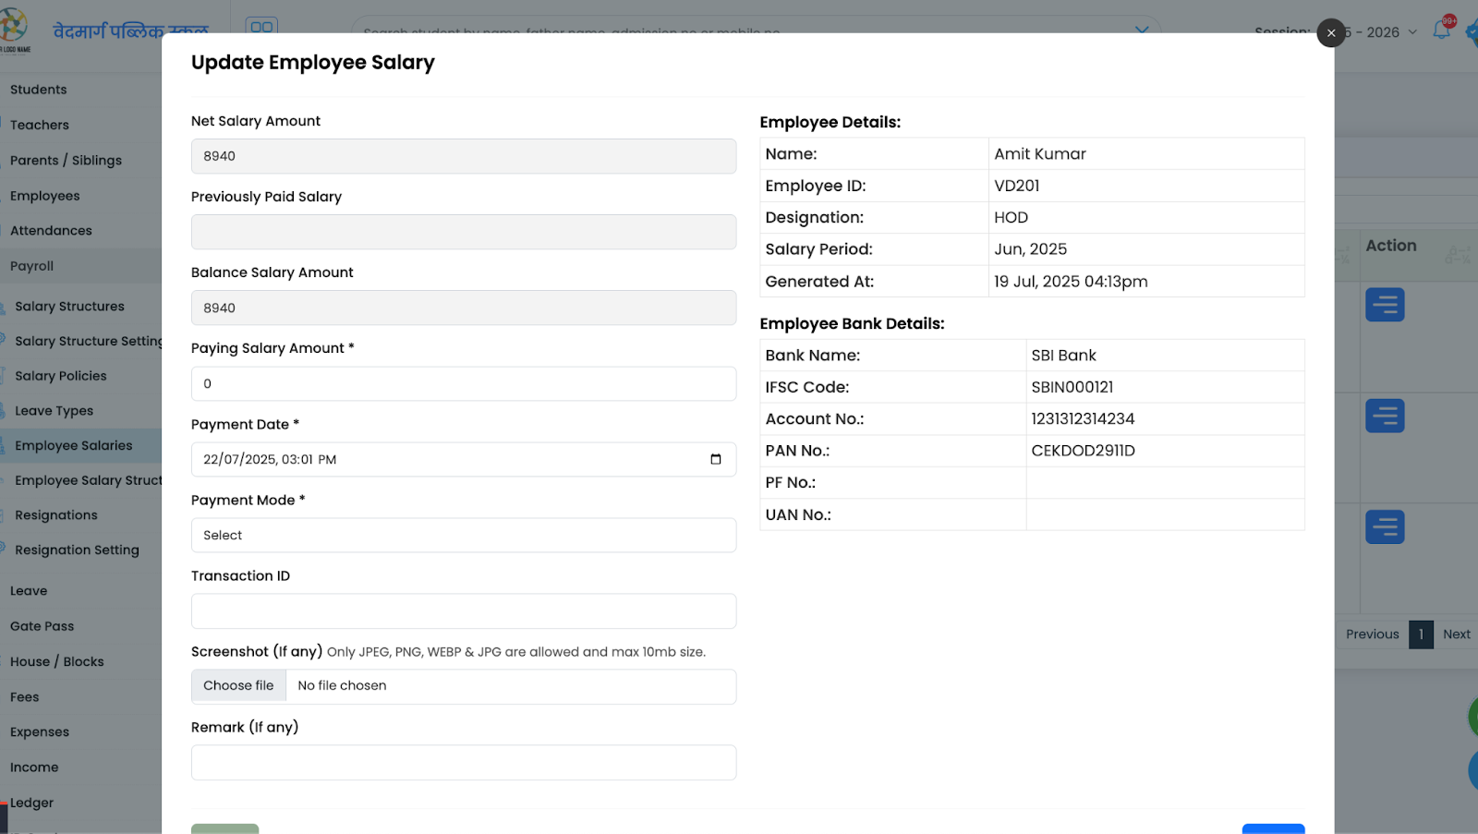Image resolution: width=1478 pixels, height=834 pixels.
Task: Click the square icon next to the search bar
Action: point(261,26)
